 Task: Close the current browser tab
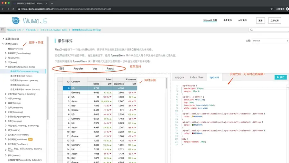click(x=46, y=3)
